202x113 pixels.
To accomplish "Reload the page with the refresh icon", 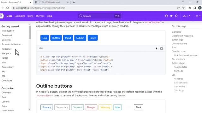I will coord(8,8).
